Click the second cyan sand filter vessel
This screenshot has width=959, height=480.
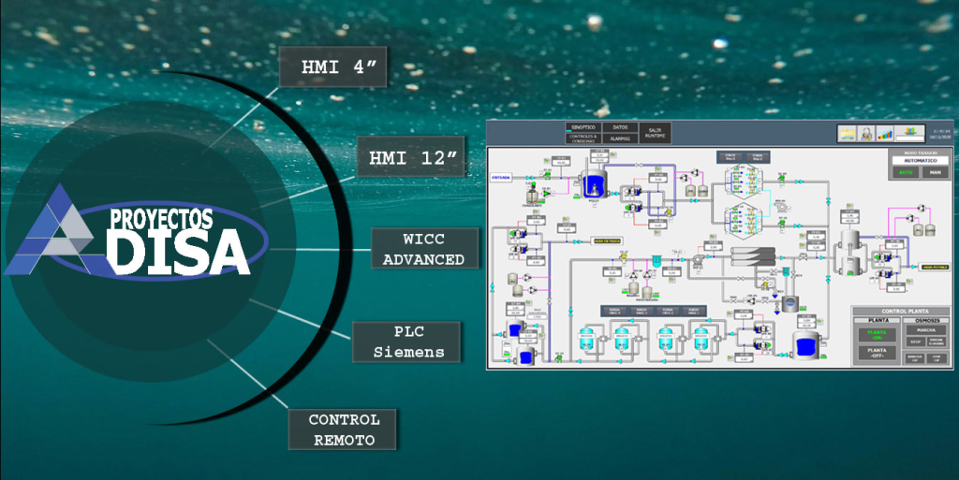coord(622,339)
